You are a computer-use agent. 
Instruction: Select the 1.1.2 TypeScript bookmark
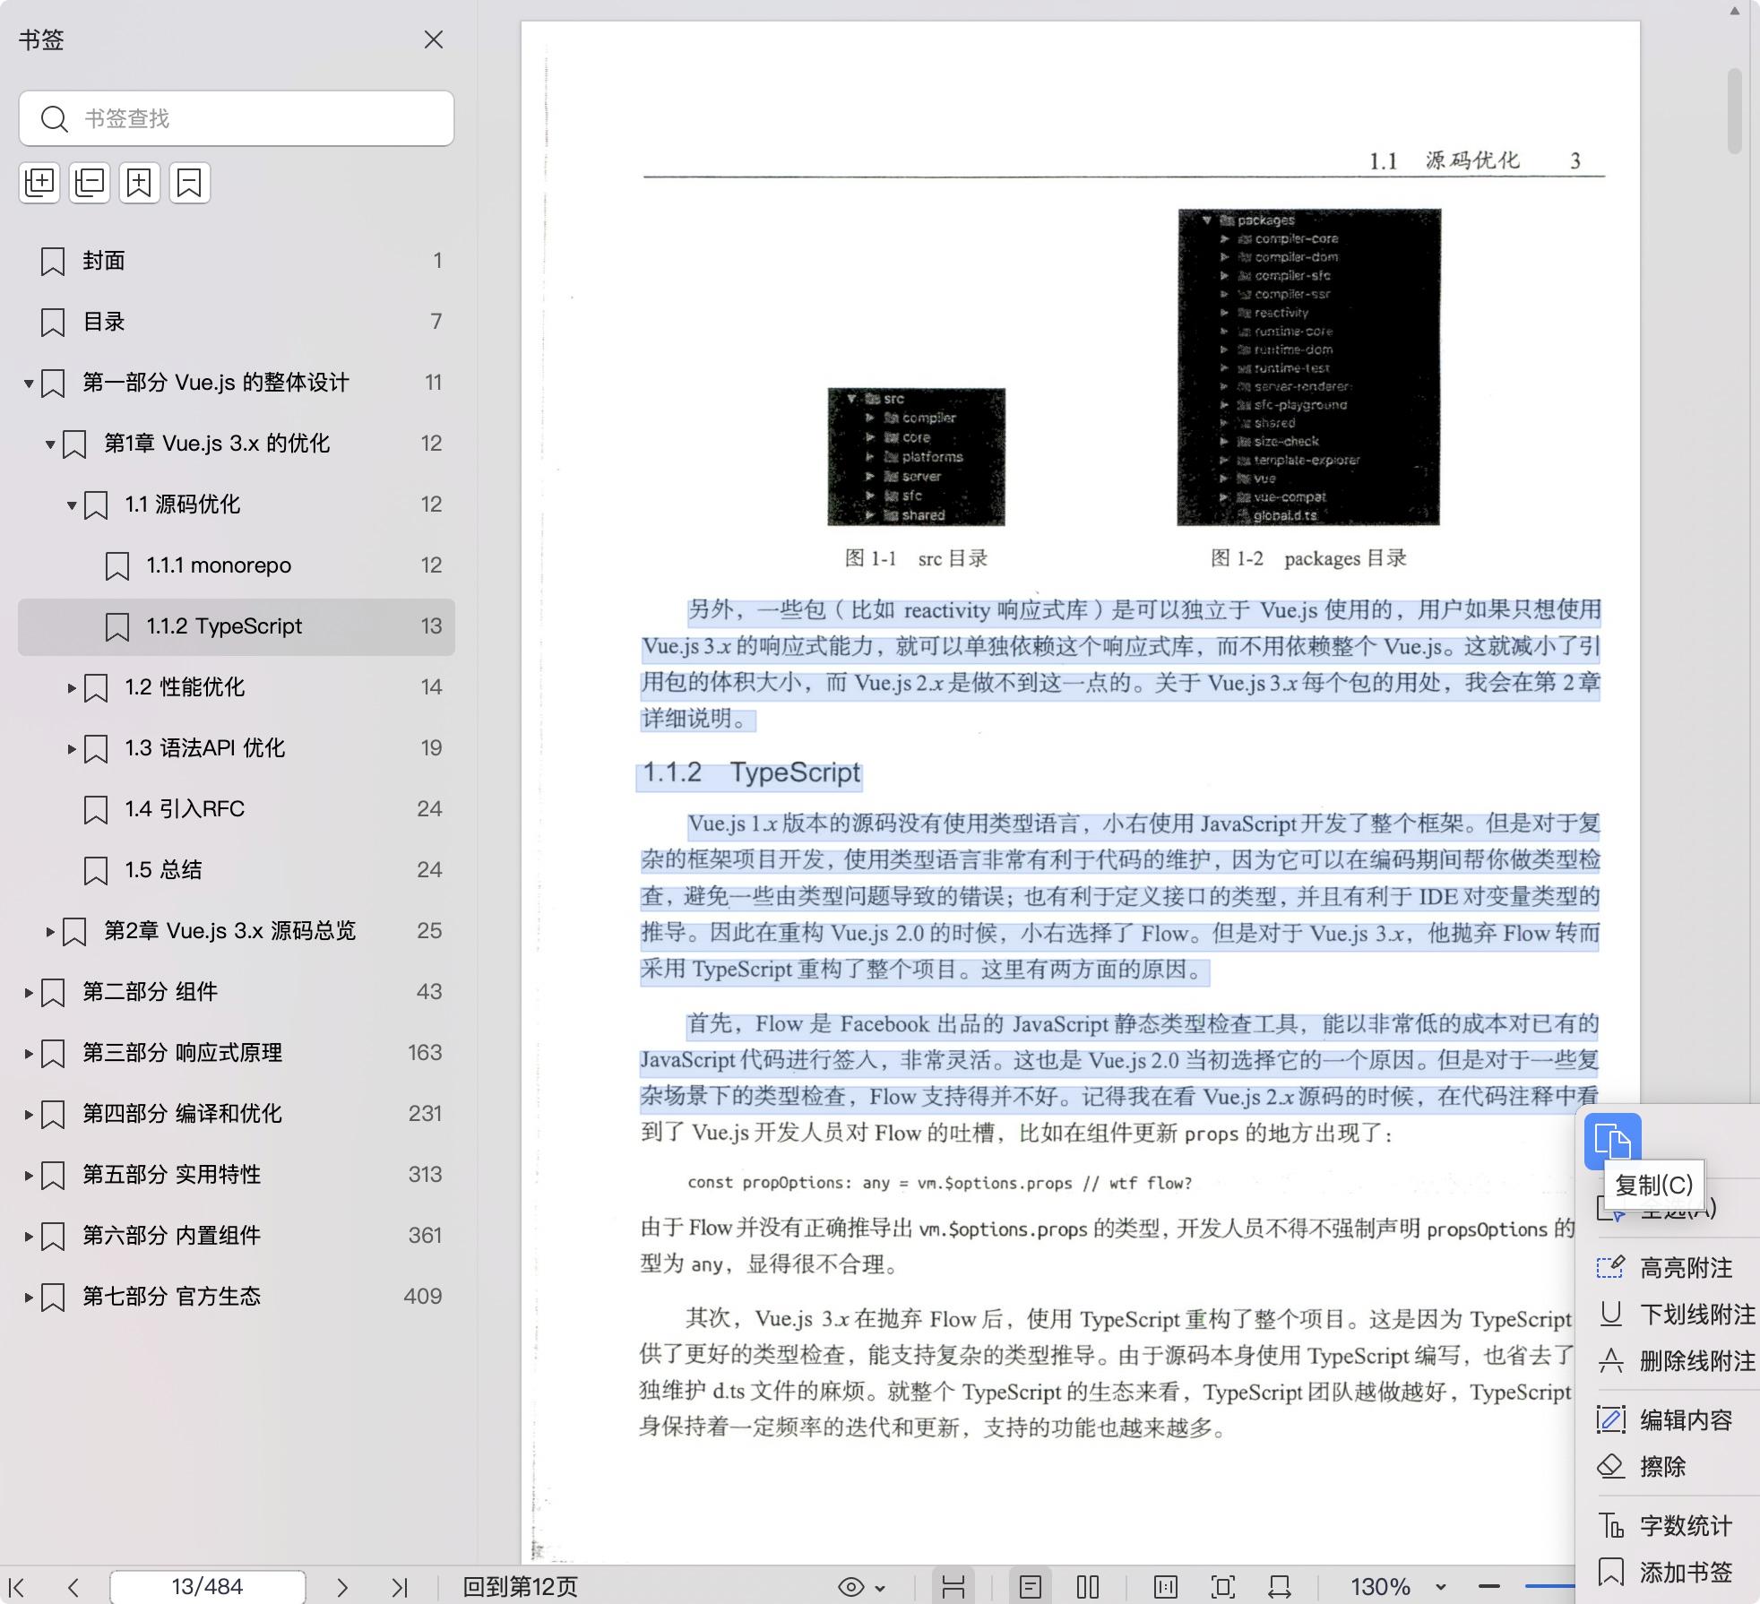(x=237, y=626)
